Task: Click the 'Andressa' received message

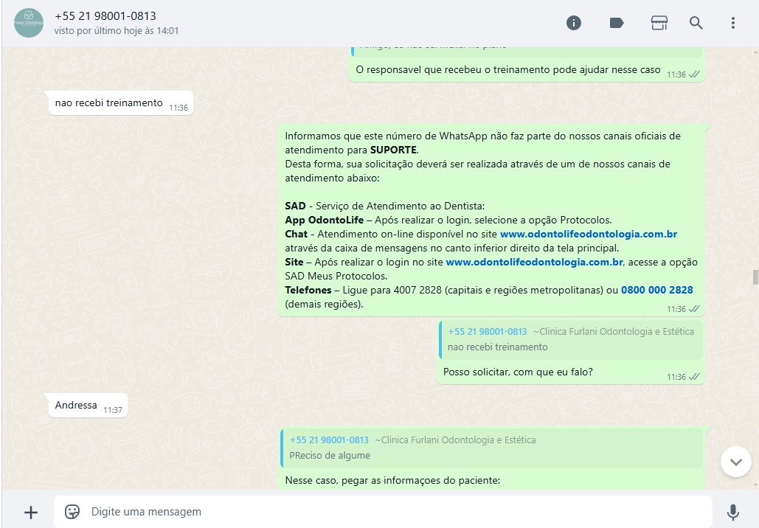Action: click(x=76, y=406)
